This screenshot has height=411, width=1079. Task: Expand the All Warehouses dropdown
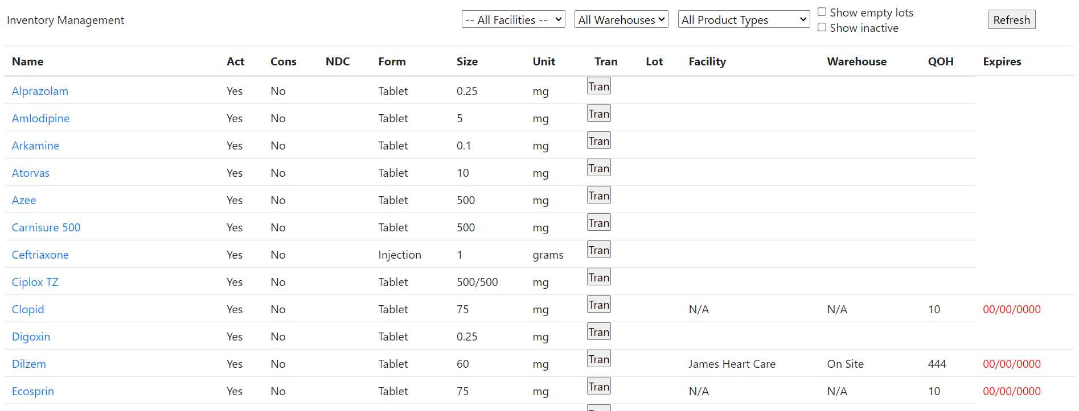click(621, 19)
